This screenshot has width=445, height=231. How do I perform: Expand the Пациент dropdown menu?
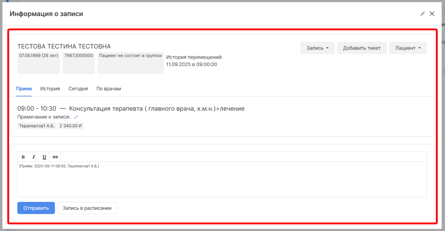(x=408, y=48)
